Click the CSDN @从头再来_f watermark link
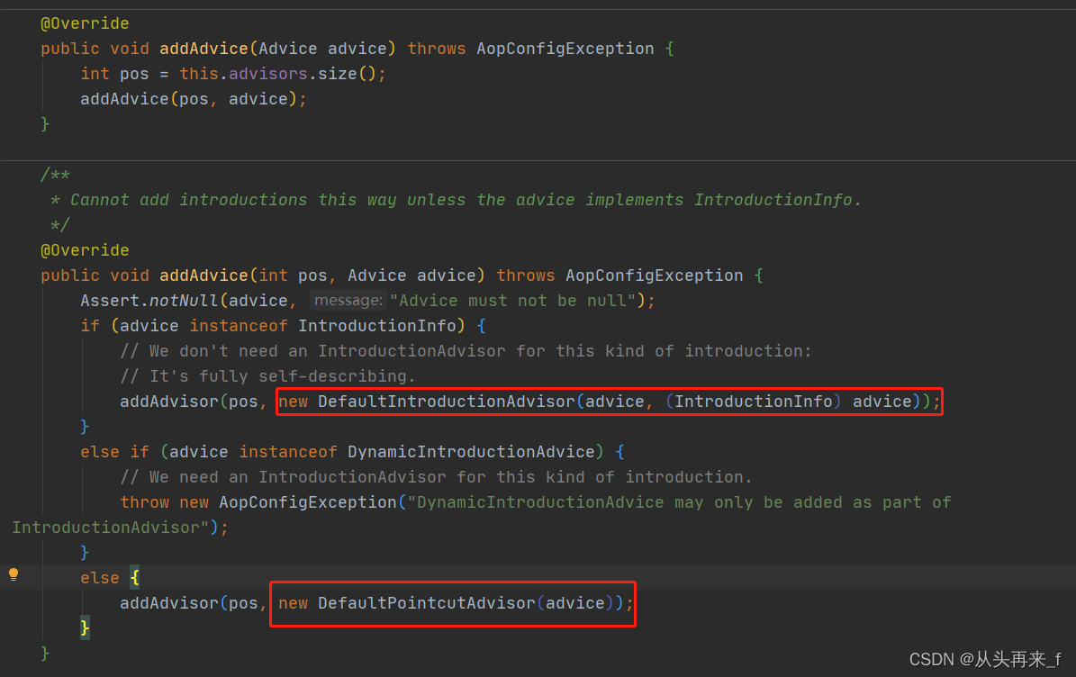This screenshot has height=677, width=1076. [988, 658]
